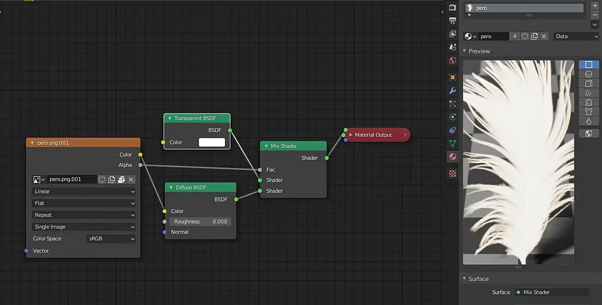Click Vector input socket on image node
This screenshot has width=602, height=305.
pyautogui.click(x=26, y=251)
